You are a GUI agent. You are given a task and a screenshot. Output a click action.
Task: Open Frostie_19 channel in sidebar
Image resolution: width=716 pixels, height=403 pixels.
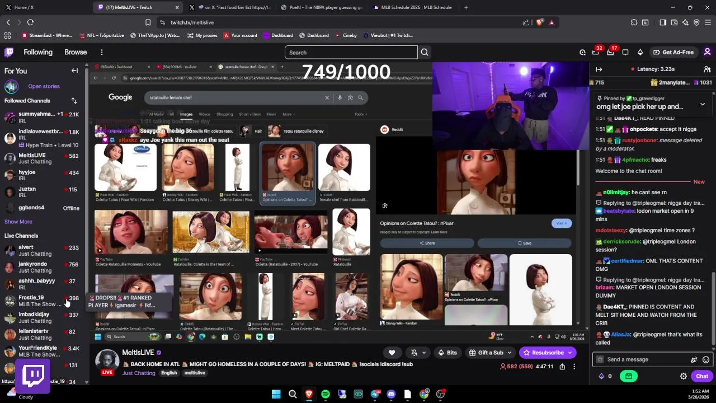click(x=42, y=301)
